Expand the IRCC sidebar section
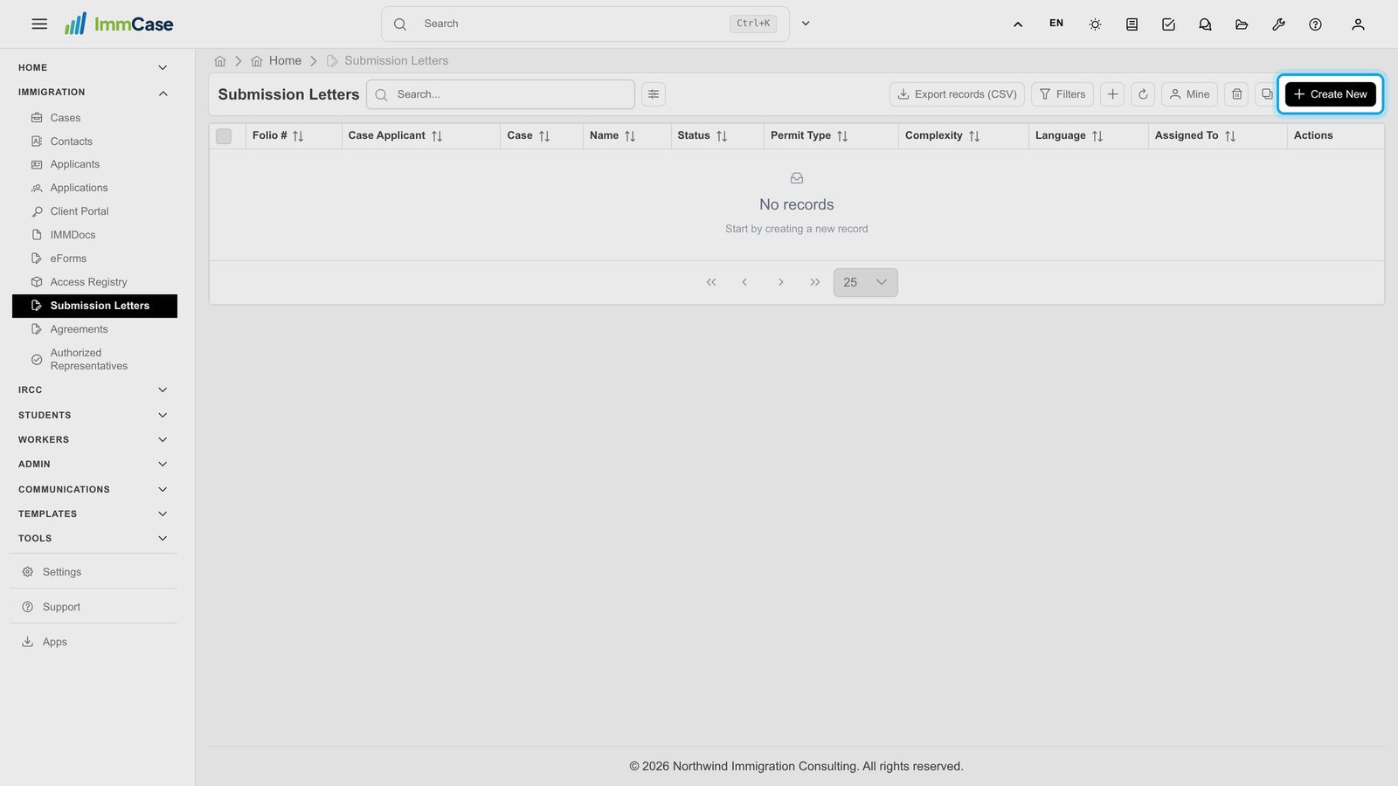This screenshot has width=1398, height=786. point(93,390)
